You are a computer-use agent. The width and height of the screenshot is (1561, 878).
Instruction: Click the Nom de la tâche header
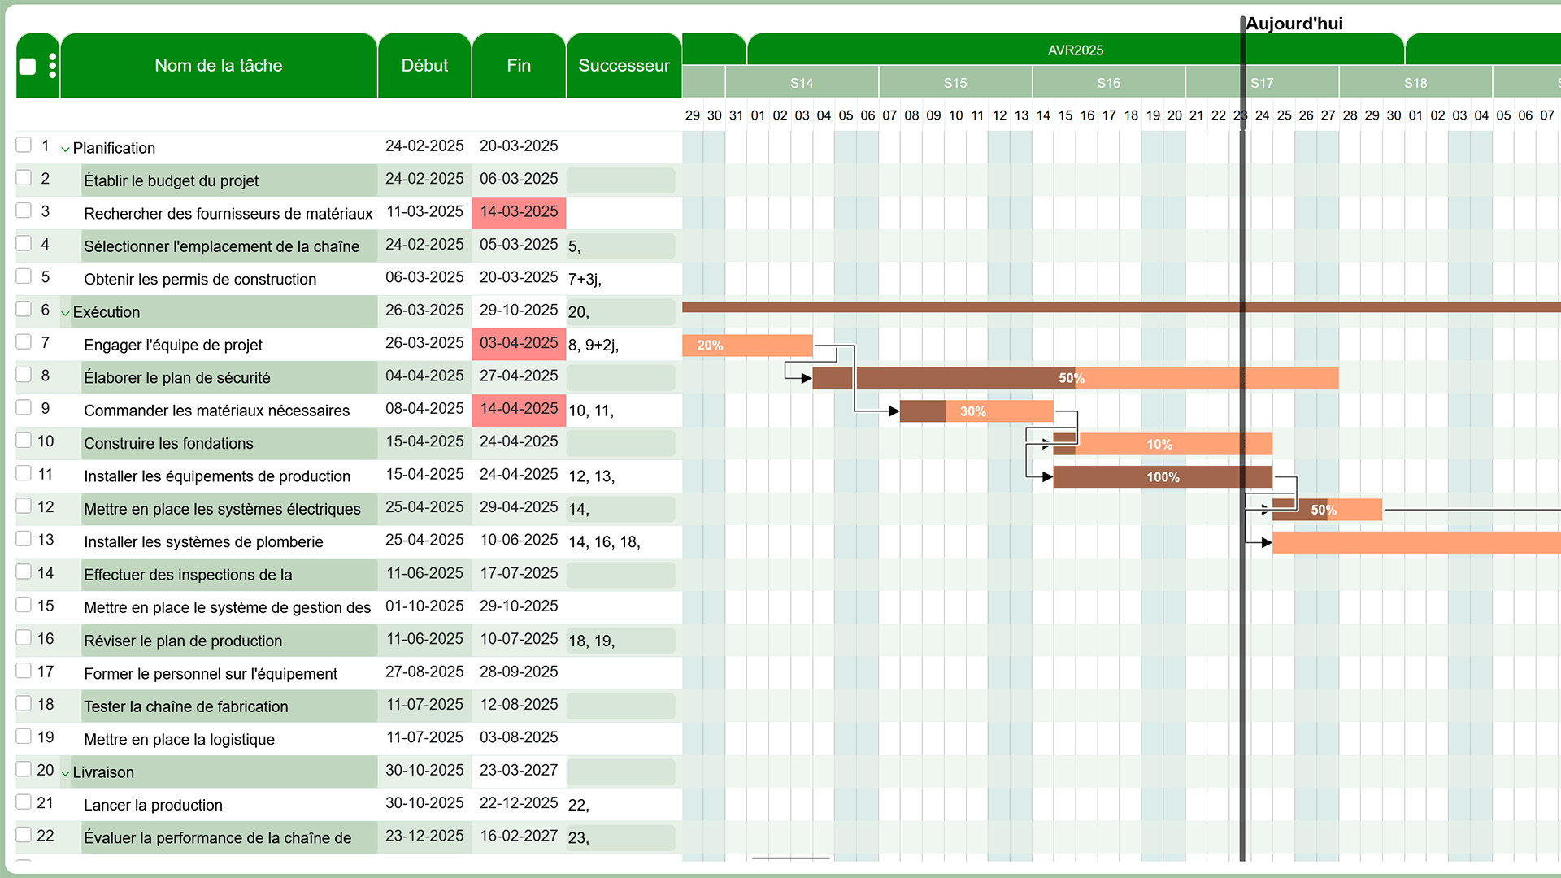point(218,66)
